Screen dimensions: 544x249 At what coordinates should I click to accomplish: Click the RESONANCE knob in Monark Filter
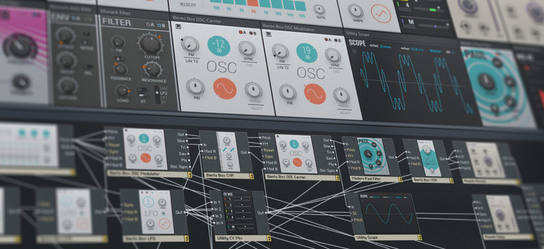coord(153,69)
